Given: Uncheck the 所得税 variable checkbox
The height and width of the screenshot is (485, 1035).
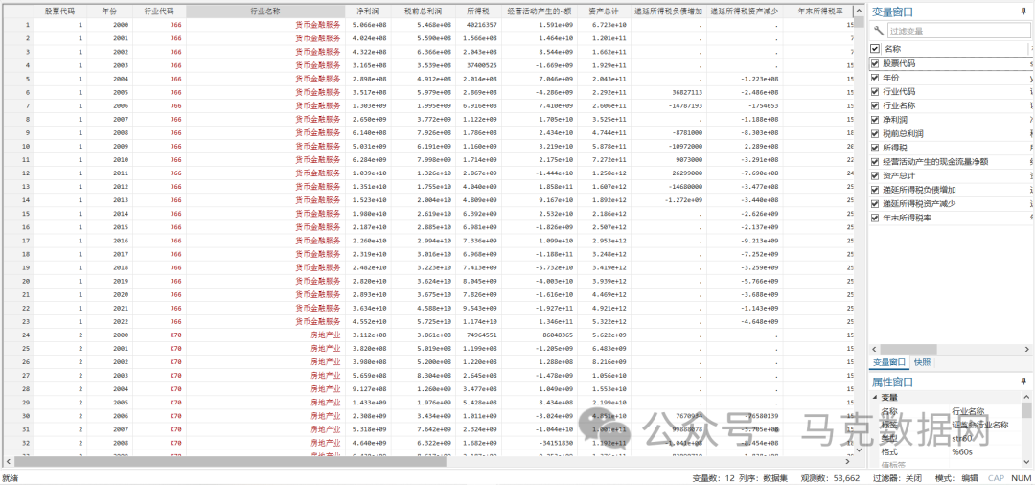Looking at the screenshot, I should point(875,148).
